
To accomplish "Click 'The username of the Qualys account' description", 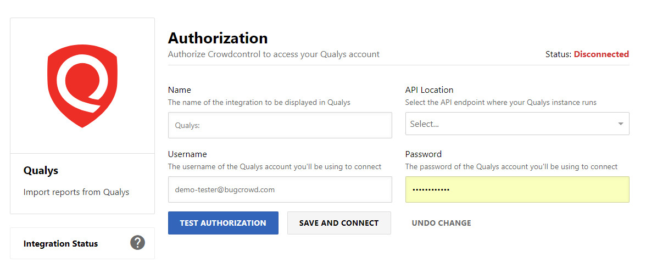I will click(275, 166).
